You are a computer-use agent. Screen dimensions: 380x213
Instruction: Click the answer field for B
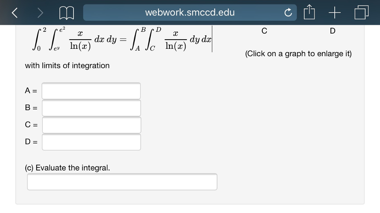(x=91, y=108)
